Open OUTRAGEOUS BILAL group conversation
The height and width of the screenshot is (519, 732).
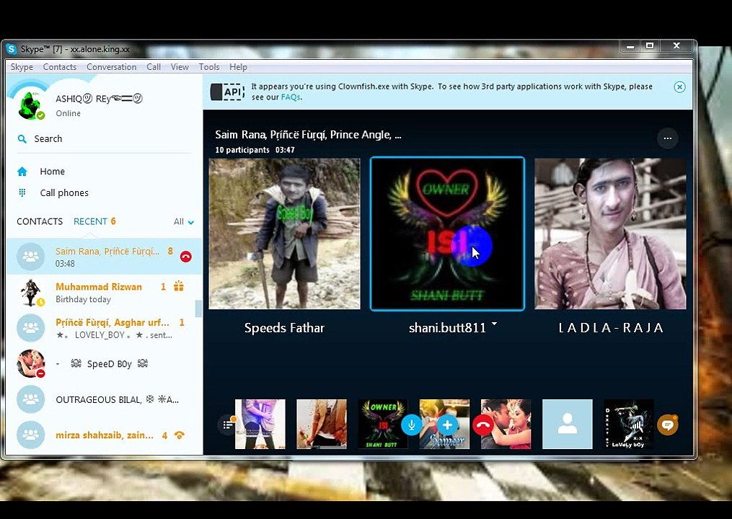(104, 399)
